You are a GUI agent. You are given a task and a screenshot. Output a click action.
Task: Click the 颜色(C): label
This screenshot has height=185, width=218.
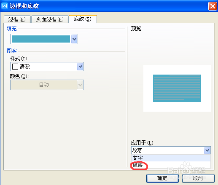pyautogui.click(x=20, y=76)
